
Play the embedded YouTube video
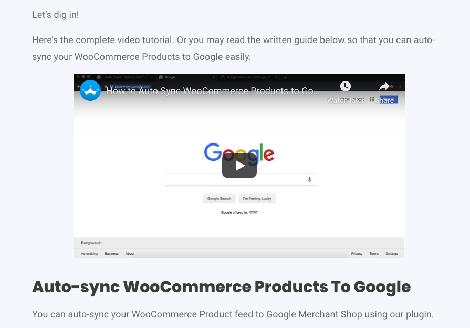click(x=239, y=166)
